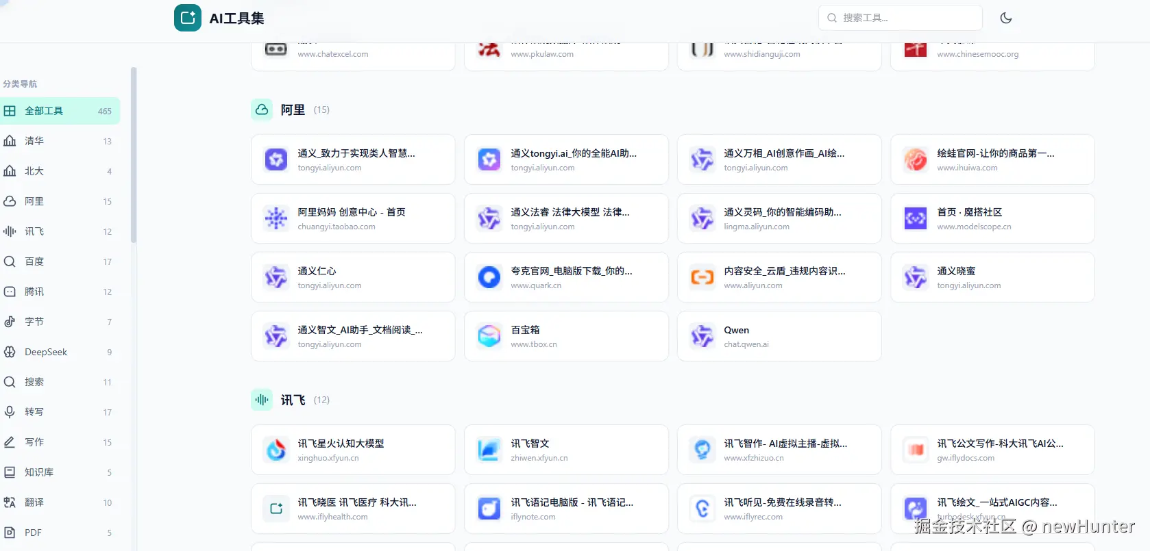Viewport: 1150px width, 551px height.
Task: Open 通义智文_AI助手 card
Action: click(x=353, y=336)
